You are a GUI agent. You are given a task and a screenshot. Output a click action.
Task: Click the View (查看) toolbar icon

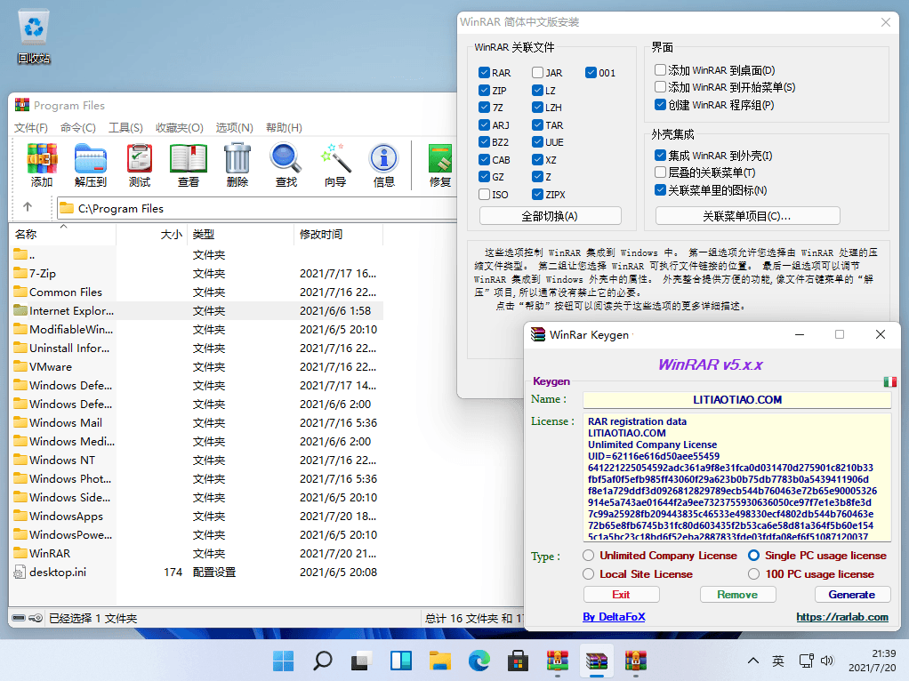189,165
